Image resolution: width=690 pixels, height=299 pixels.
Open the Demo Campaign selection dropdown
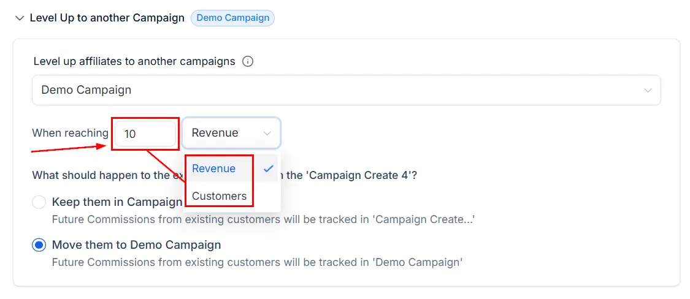(347, 90)
